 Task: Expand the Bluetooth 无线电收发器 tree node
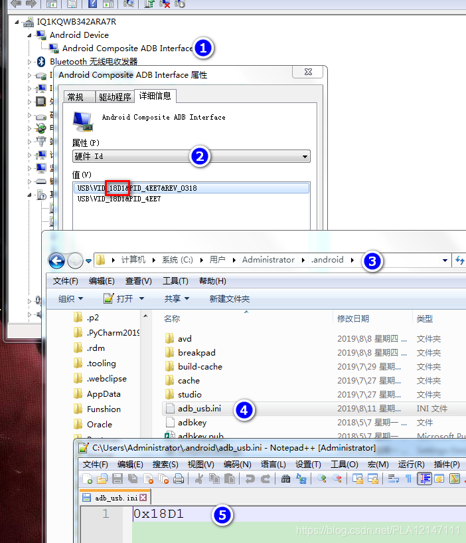pos(29,62)
